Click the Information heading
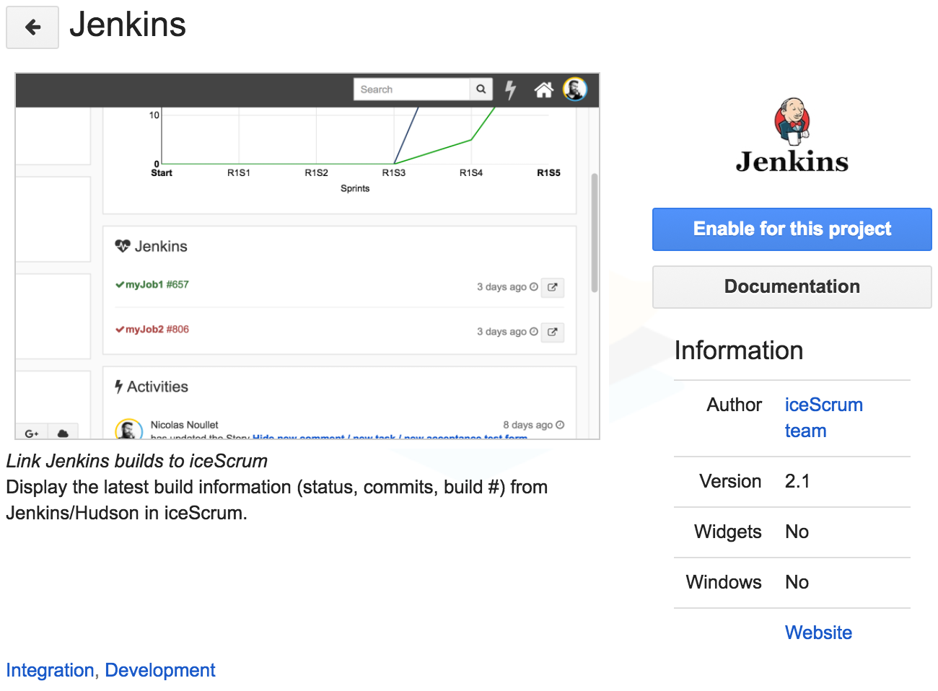The width and height of the screenshot is (938, 691). click(x=738, y=351)
